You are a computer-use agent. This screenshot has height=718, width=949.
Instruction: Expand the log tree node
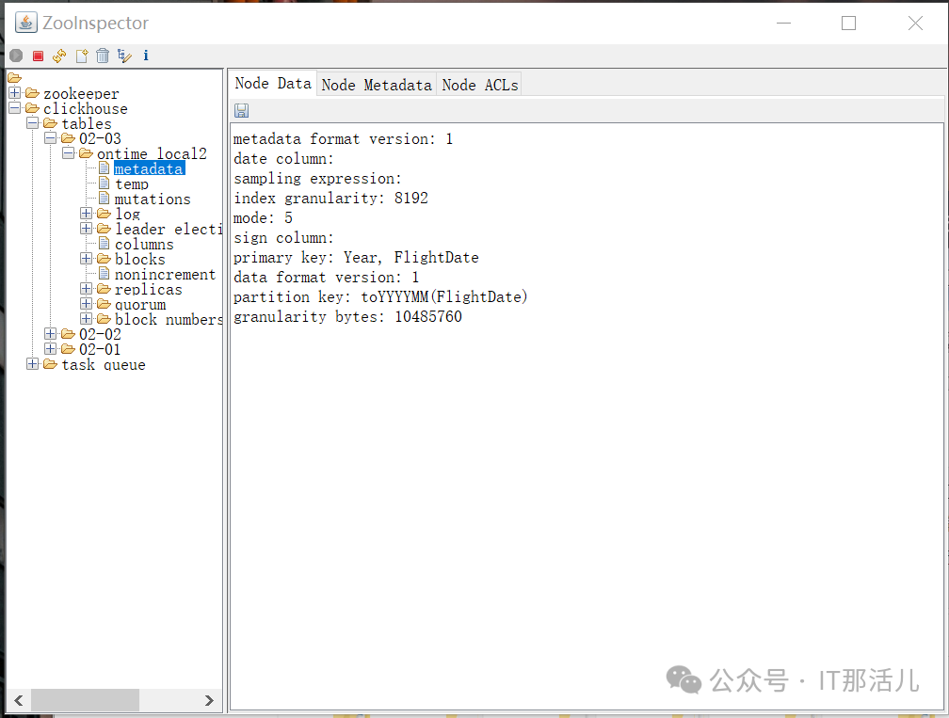coord(86,214)
